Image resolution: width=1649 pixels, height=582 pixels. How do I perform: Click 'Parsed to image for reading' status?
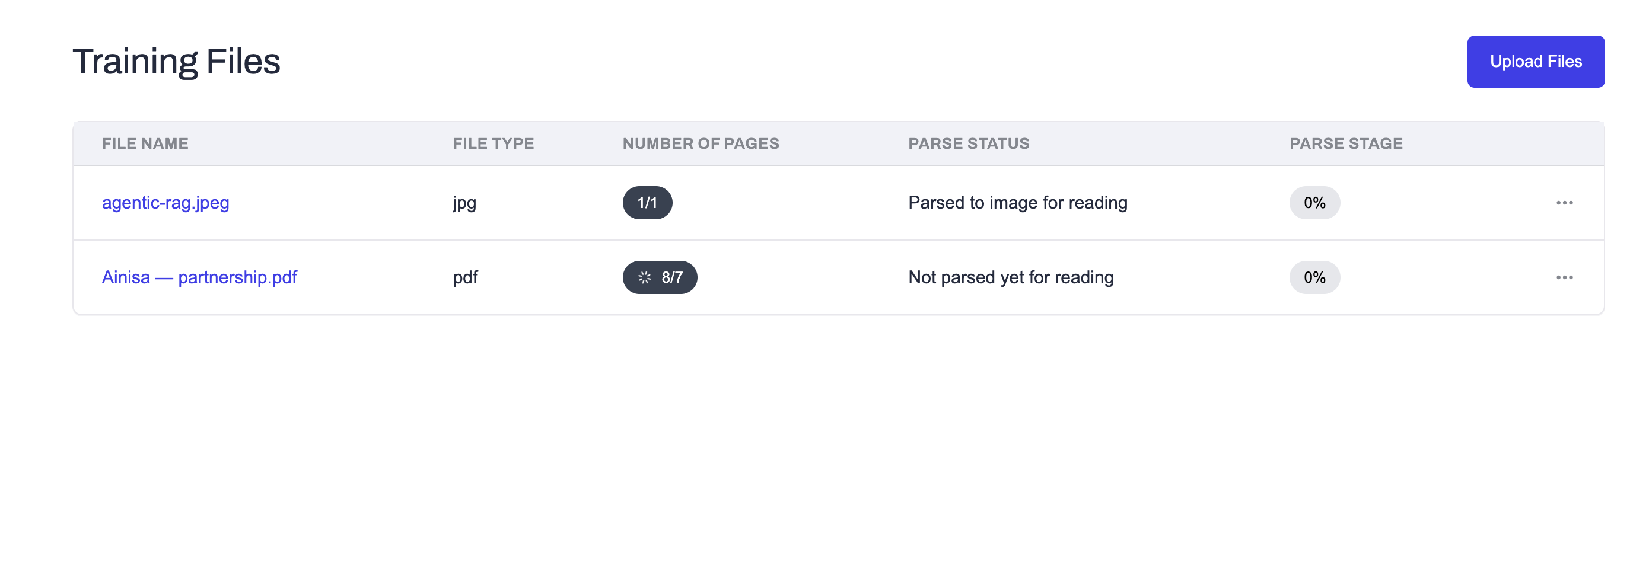(x=1017, y=203)
